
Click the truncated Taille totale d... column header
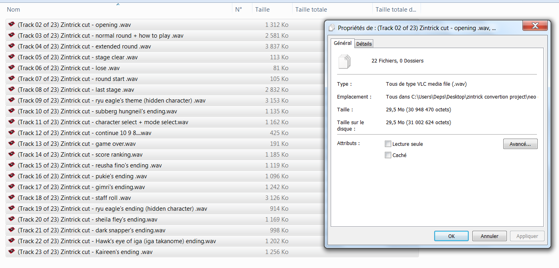[396, 9]
